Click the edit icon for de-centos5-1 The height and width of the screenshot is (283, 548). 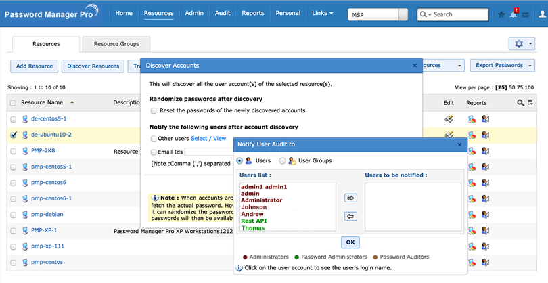pyautogui.click(x=449, y=119)
